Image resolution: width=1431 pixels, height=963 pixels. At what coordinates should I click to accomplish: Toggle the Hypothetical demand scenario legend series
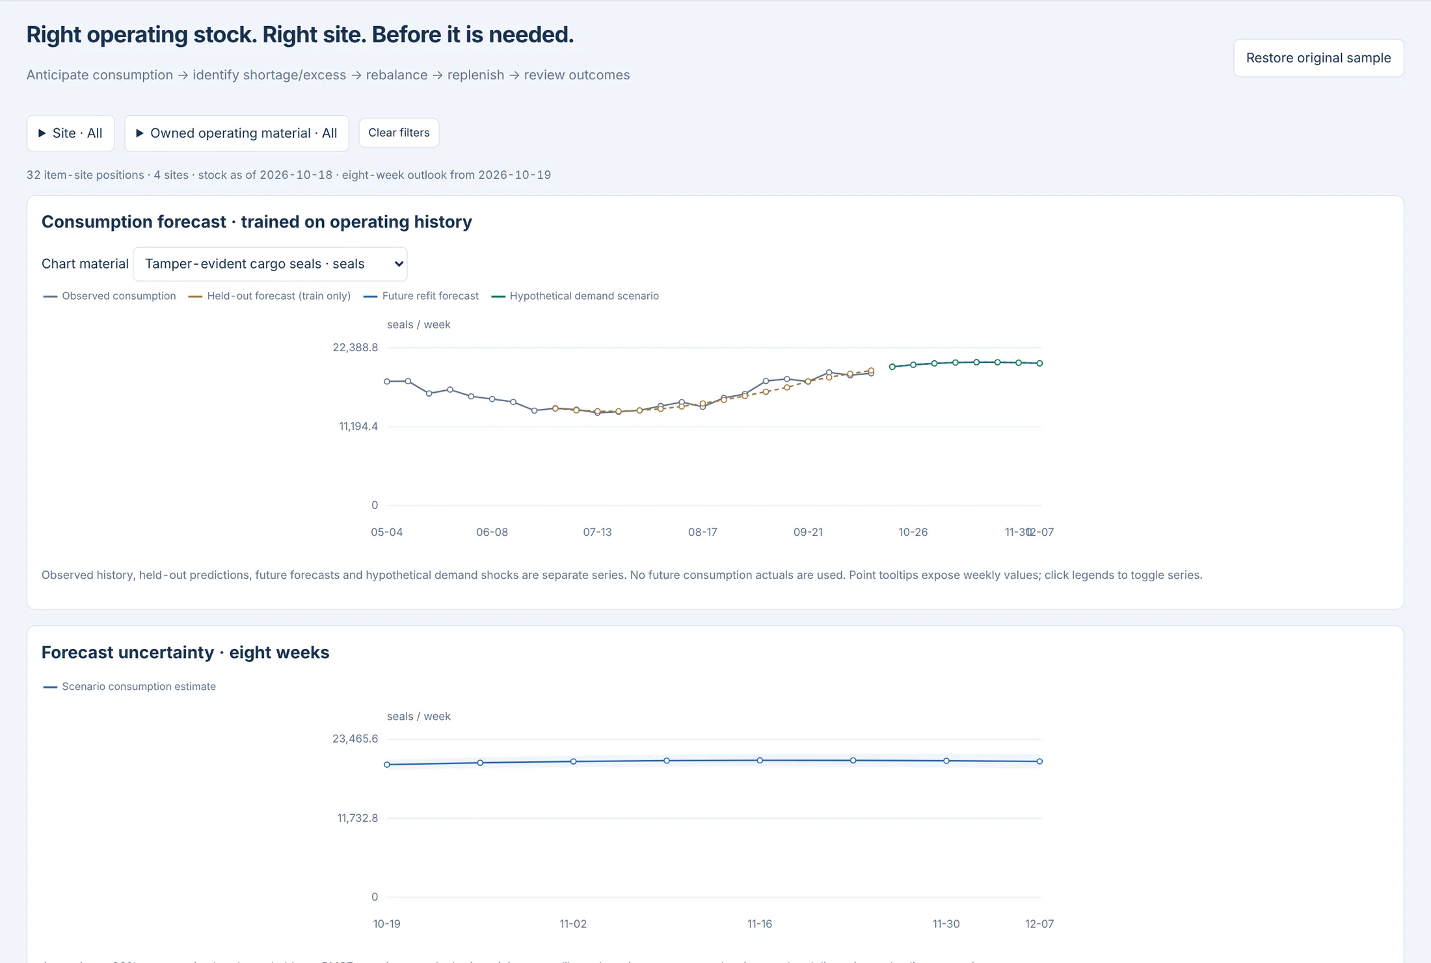575,296
